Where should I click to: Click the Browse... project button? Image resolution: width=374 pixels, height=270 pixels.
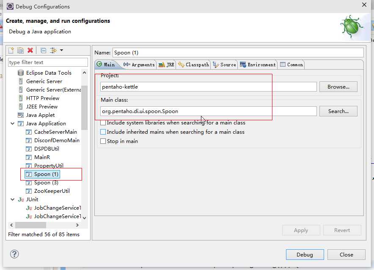pos(338,87)
